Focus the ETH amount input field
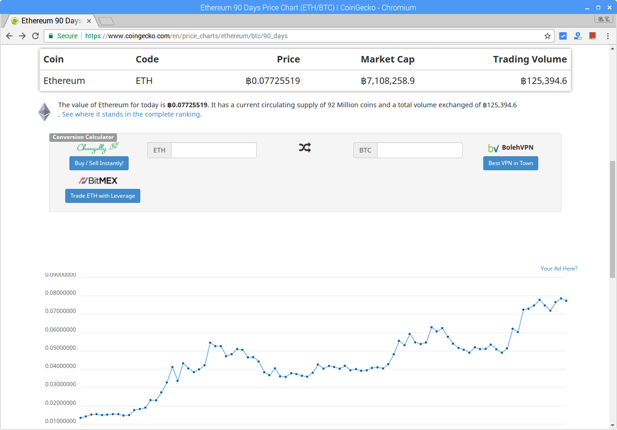Screen dimensions: 617x430 pyautogui.click(x=213, y=150)
